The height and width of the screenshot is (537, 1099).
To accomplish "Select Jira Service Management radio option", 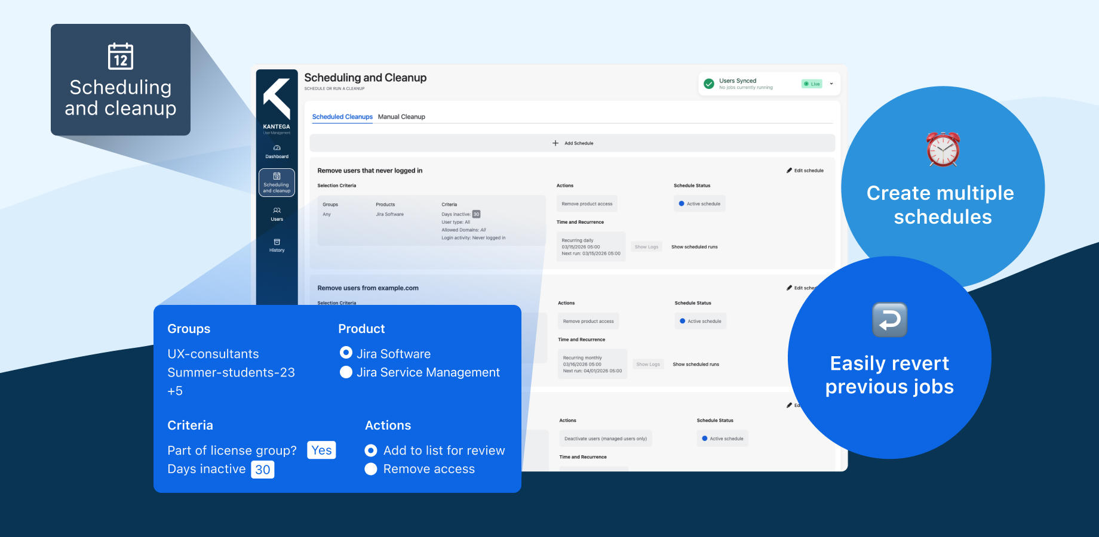I will coord(346,372).
